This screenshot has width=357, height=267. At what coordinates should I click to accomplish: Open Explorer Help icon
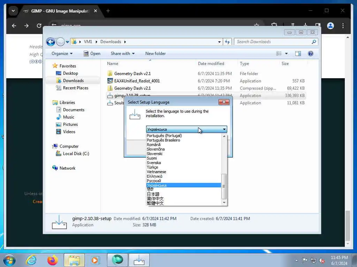pyautogui.click(x=311, y=54)
